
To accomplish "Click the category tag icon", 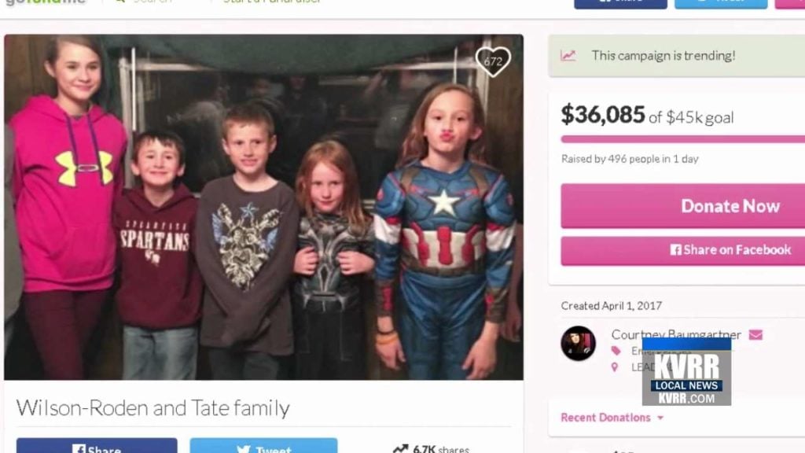I will 616,351.
